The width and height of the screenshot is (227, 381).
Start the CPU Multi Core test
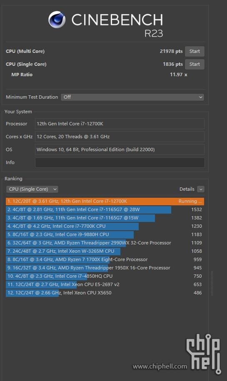coord(195,51)
